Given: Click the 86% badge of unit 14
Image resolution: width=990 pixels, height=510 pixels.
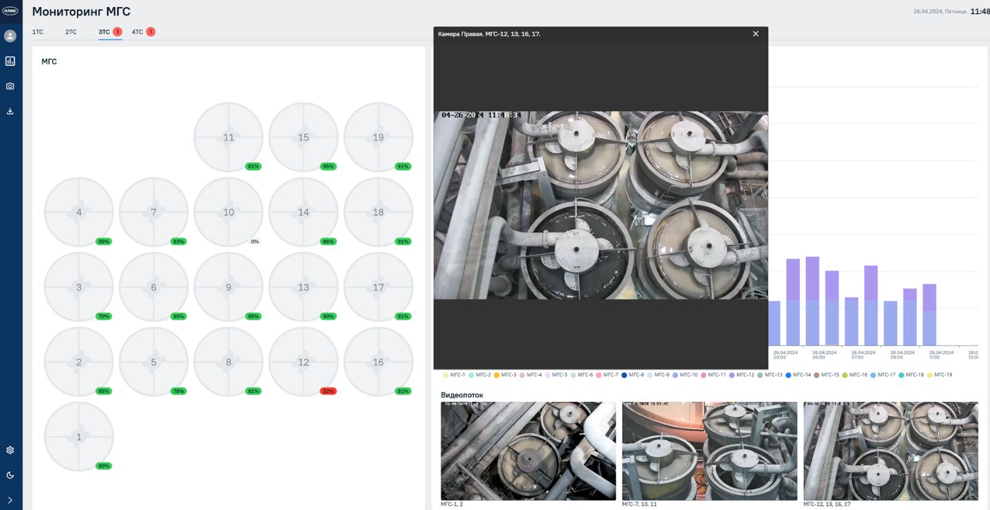Looking at the screenshot, I should [328, 242].
